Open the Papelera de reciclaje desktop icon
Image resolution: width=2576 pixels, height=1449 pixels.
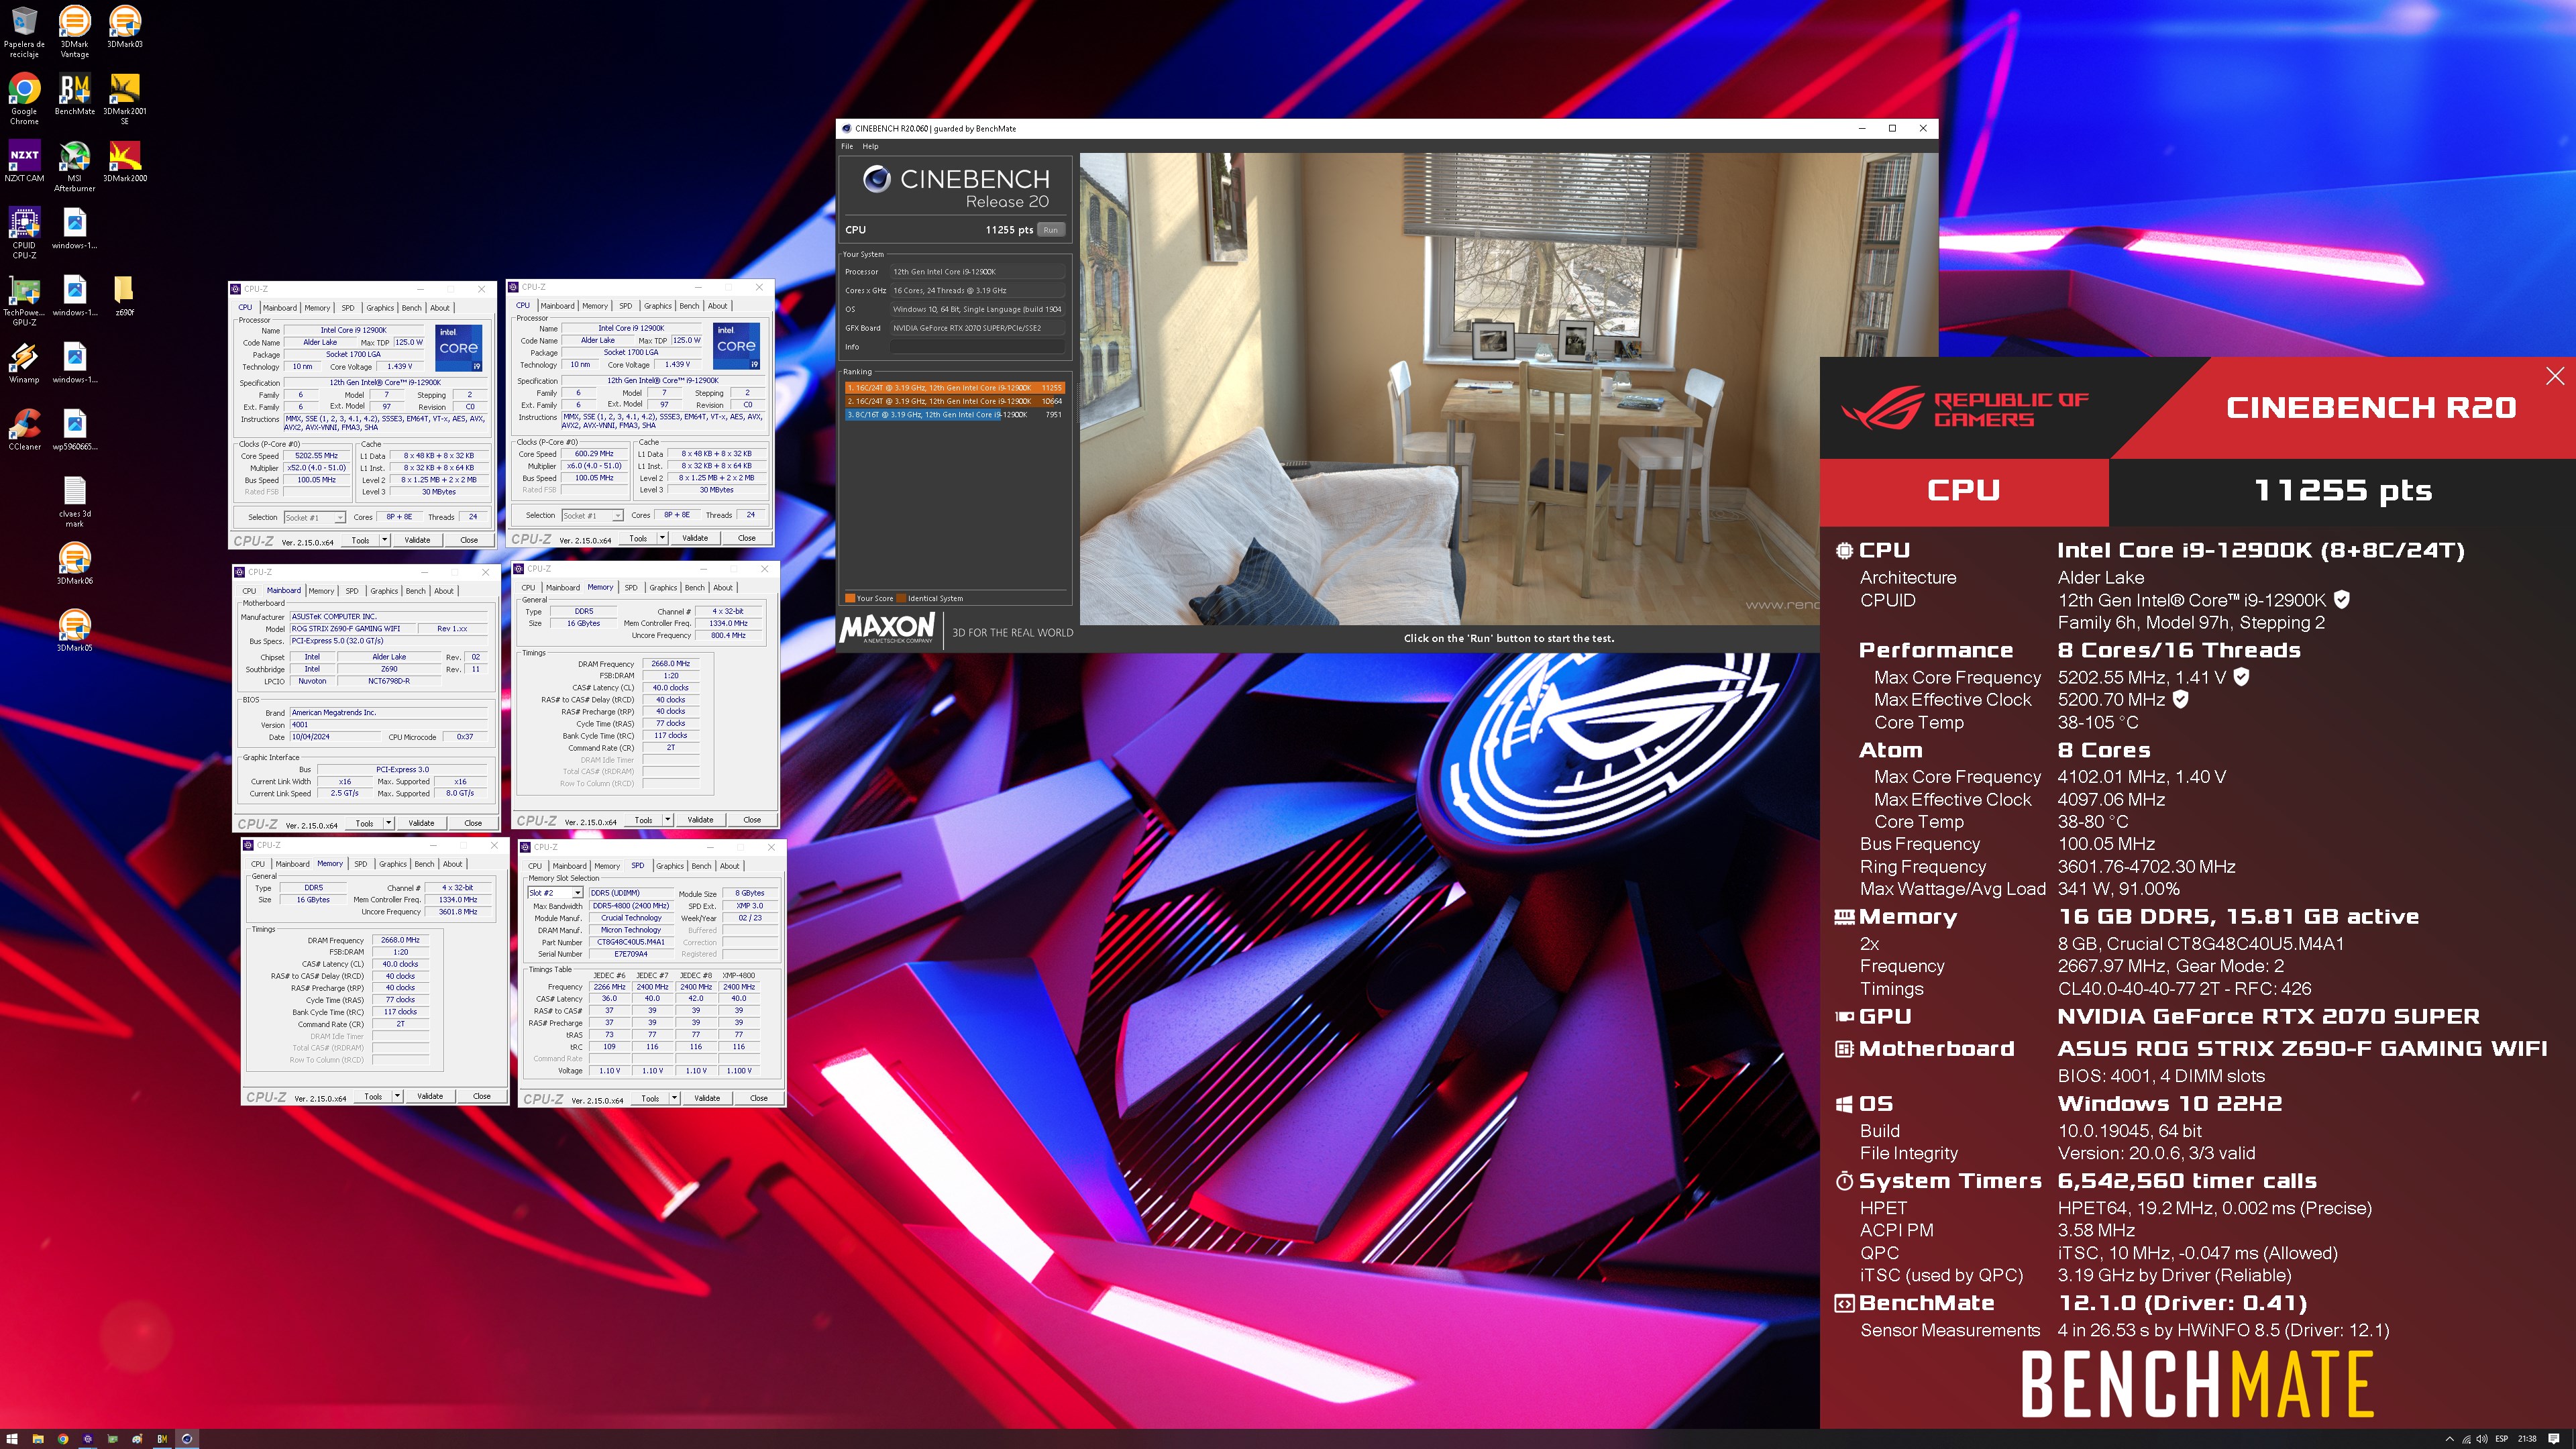[x=24, y=32]
